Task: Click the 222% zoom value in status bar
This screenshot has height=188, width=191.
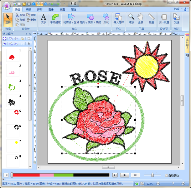Action: click(150, 184)
